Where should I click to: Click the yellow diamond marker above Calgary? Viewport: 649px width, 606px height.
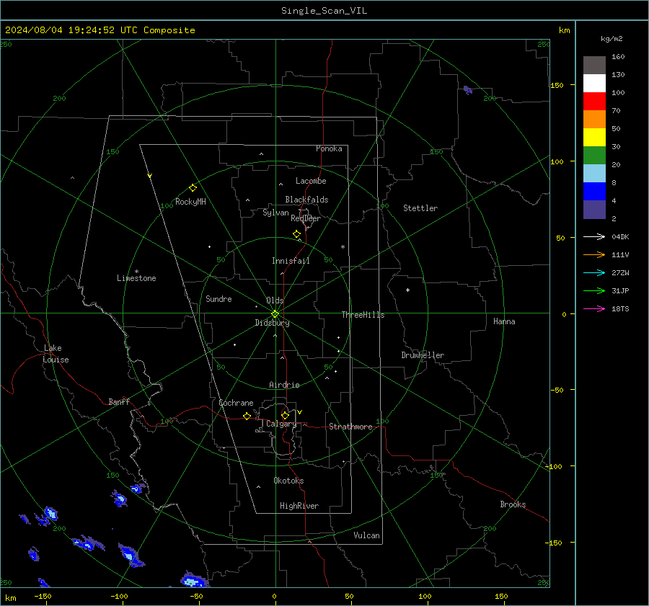tap(285, 415)
